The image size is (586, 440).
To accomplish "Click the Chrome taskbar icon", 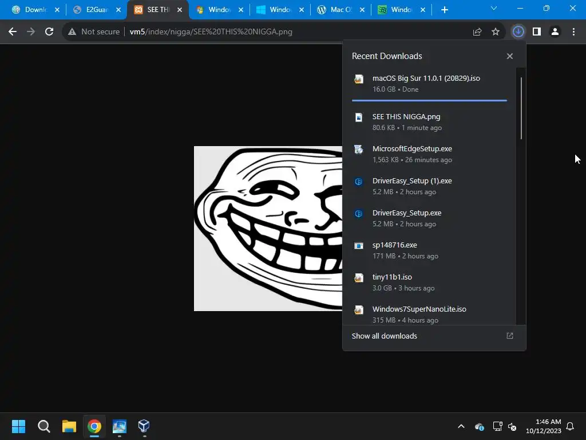I will [94, 426].
